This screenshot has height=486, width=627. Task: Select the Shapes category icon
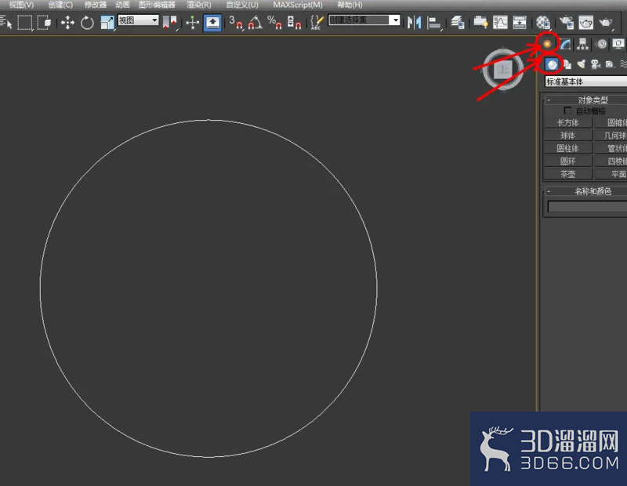point(567,64)
